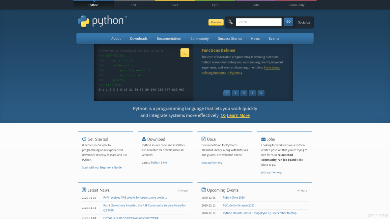Open the Documentation navigation menu
390x219 pixels.
(169, 38)
